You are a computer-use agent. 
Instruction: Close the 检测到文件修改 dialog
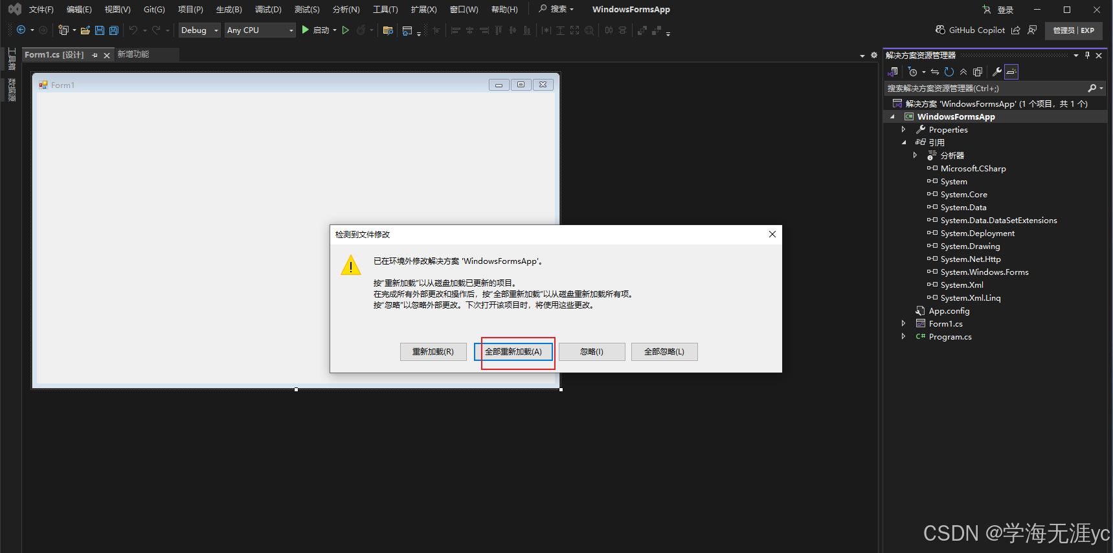pyautogui.click(x=772, y=234)
